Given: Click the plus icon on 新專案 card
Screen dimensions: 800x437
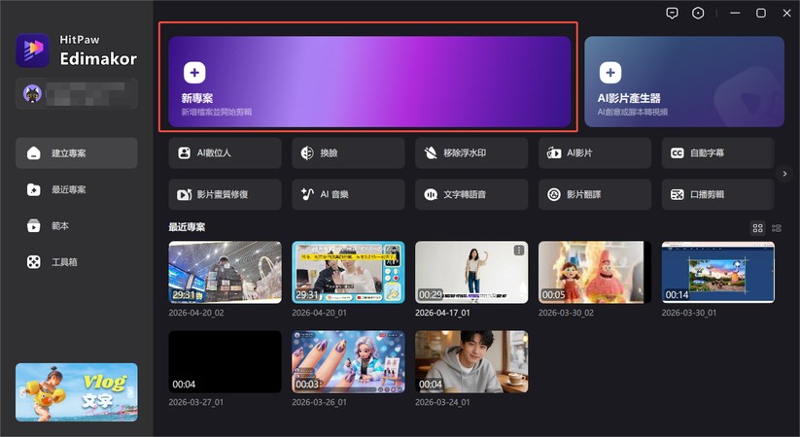Looking at the screenshot, I should pos(194,73).
